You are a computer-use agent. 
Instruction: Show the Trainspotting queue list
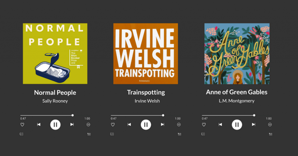coord(180,134)
